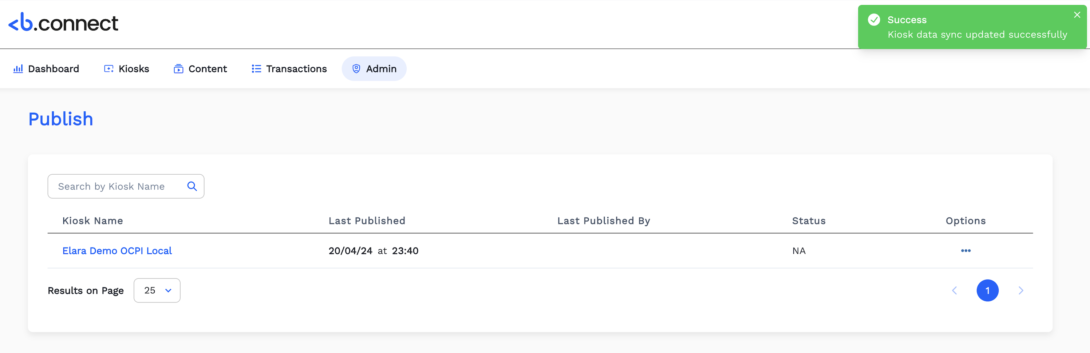
Task: Select page 1 in pagination
Action: tap(987, 290)
